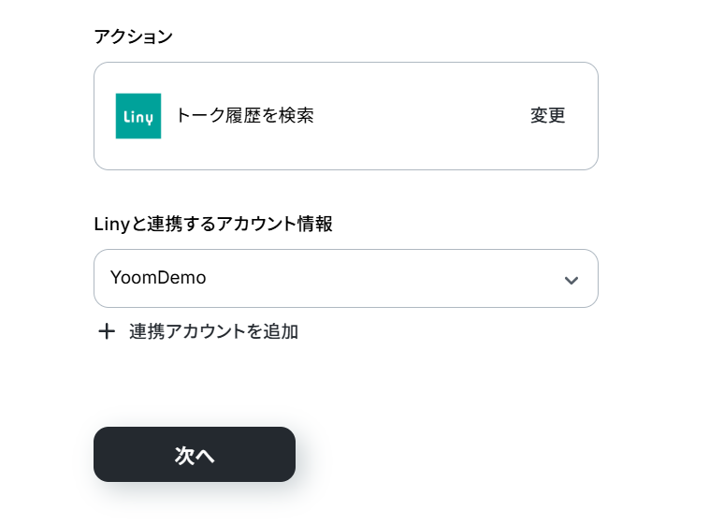Screen dimensions: 709x525
Task: Choose a different linked Liny account
Action: click(x=345, y=278)
